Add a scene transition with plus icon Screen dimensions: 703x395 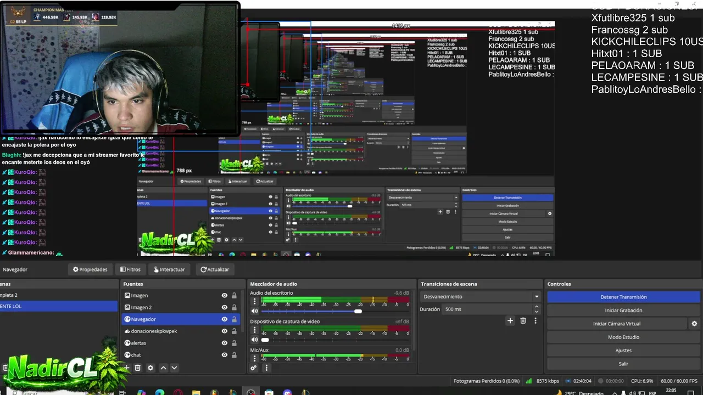(x=510, y=320)
